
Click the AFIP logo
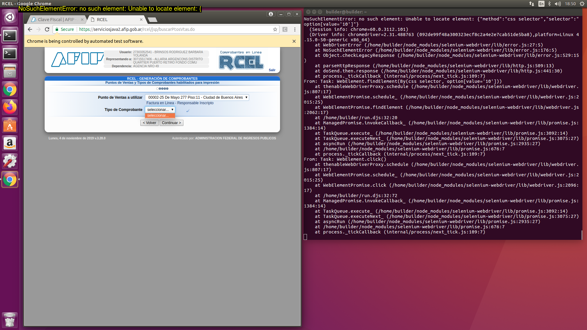[77, 59]
